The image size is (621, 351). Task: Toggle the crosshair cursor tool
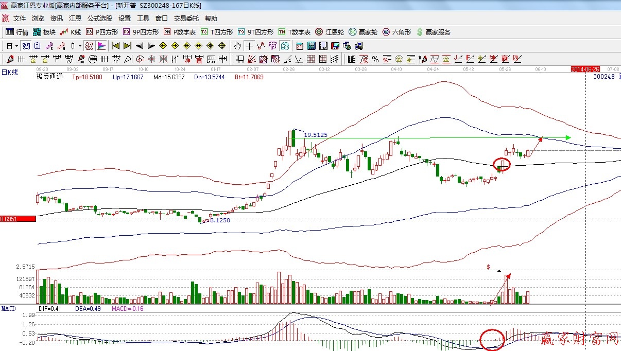(249, 46)
